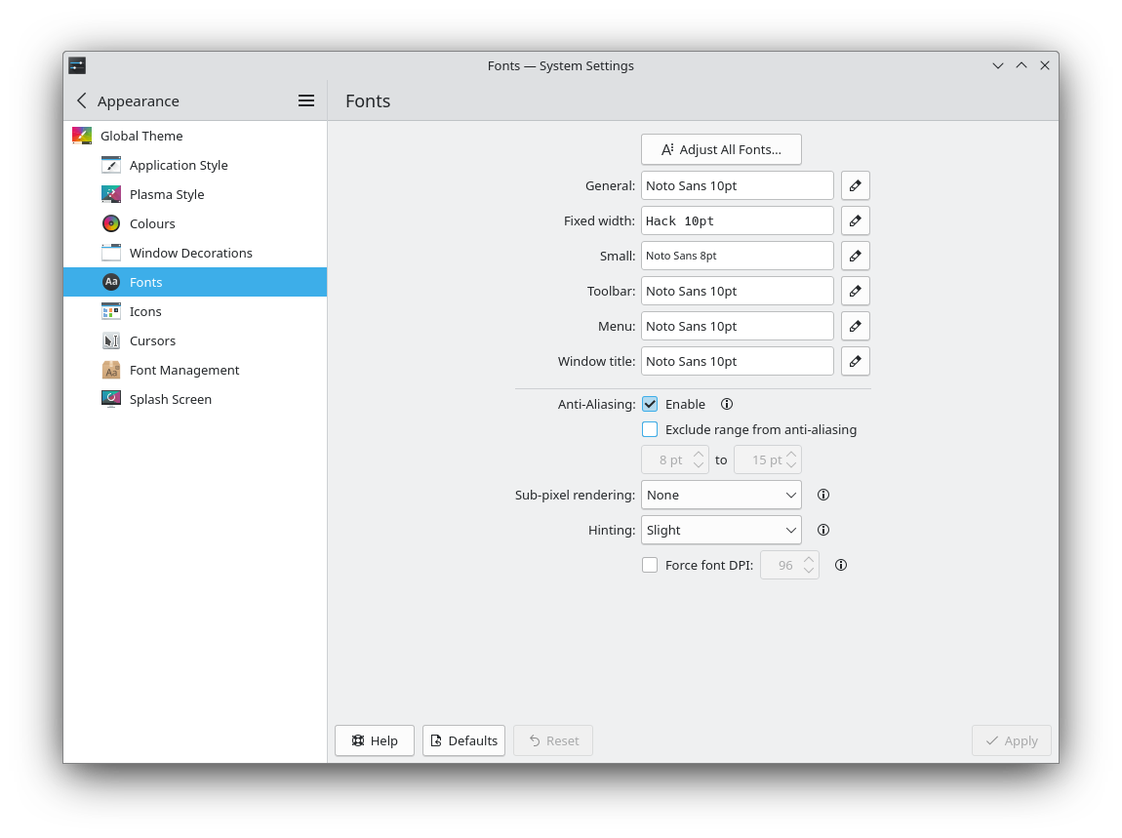Open the Sub-pixel rendering dropdown
1122x838 pixels.
(x=721, y=495)
